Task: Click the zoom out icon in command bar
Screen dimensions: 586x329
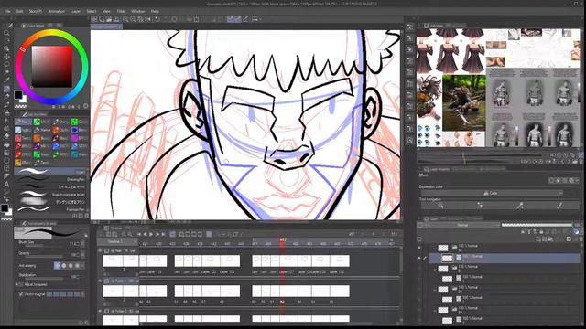Action: tap(133, 19)
